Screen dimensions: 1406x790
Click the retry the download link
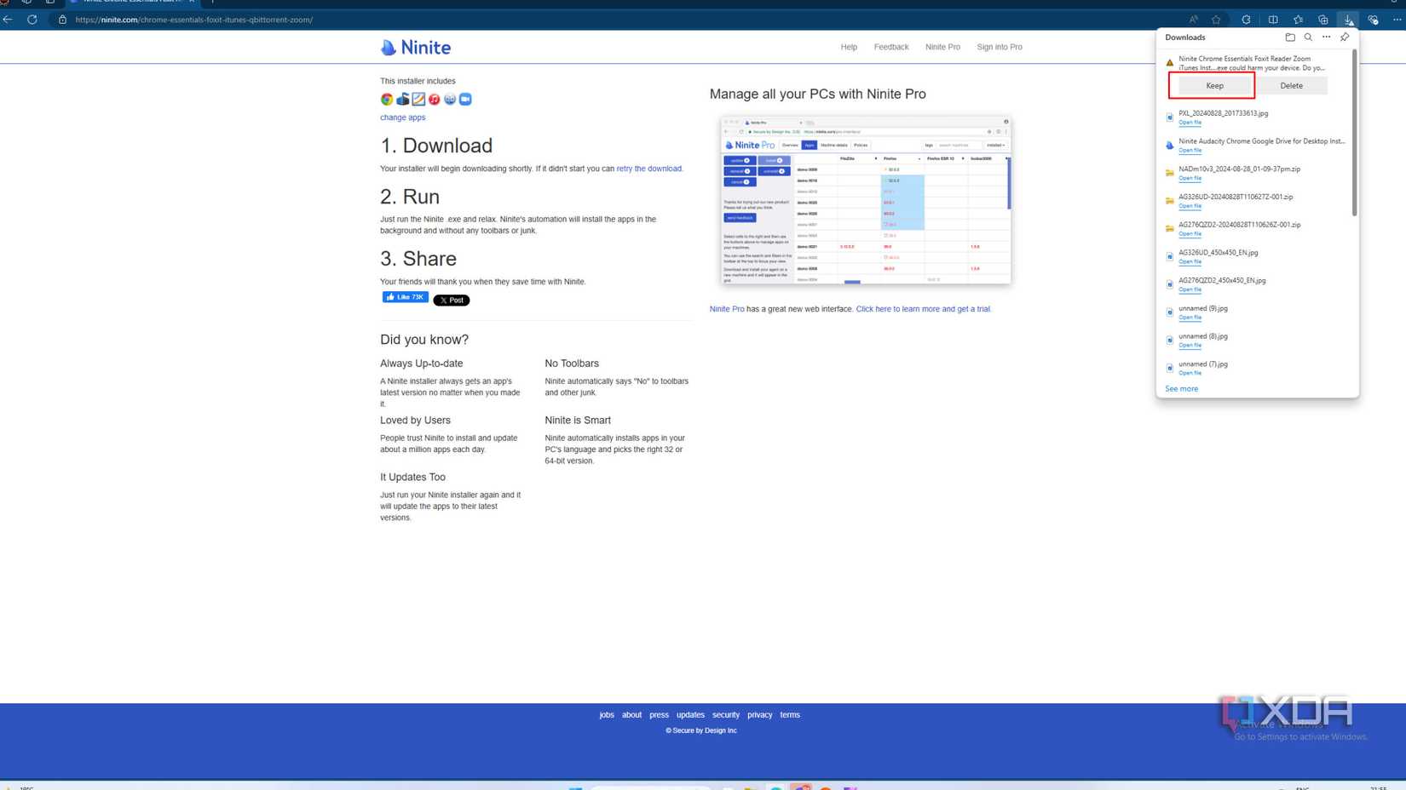click(649, 169)
